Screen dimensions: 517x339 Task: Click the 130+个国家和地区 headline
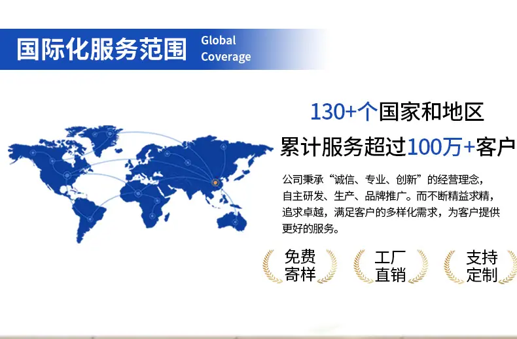click(397, 112)
